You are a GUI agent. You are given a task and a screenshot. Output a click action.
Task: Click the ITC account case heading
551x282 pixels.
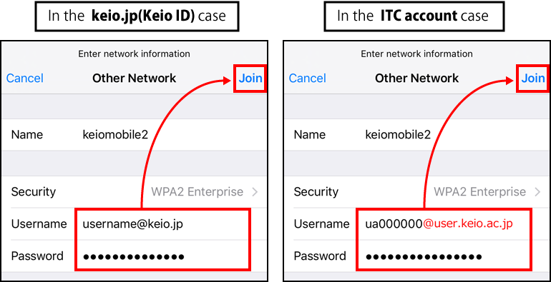413,16
